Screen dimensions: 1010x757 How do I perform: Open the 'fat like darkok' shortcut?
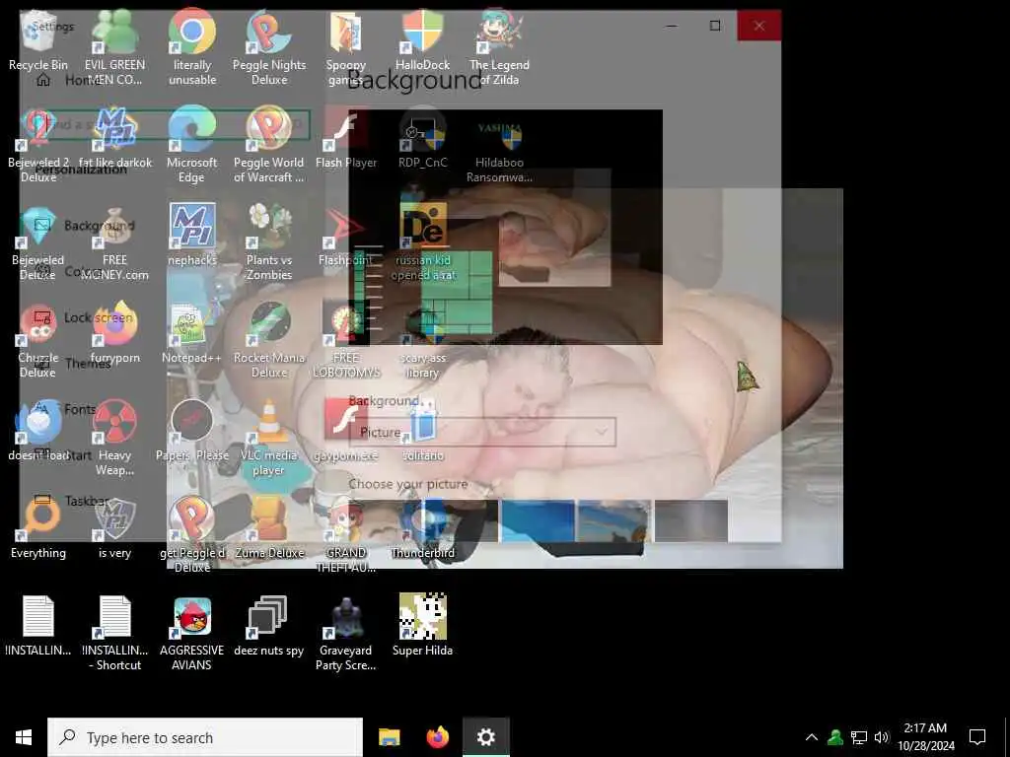pyautogui.click(x=115, y=138)
